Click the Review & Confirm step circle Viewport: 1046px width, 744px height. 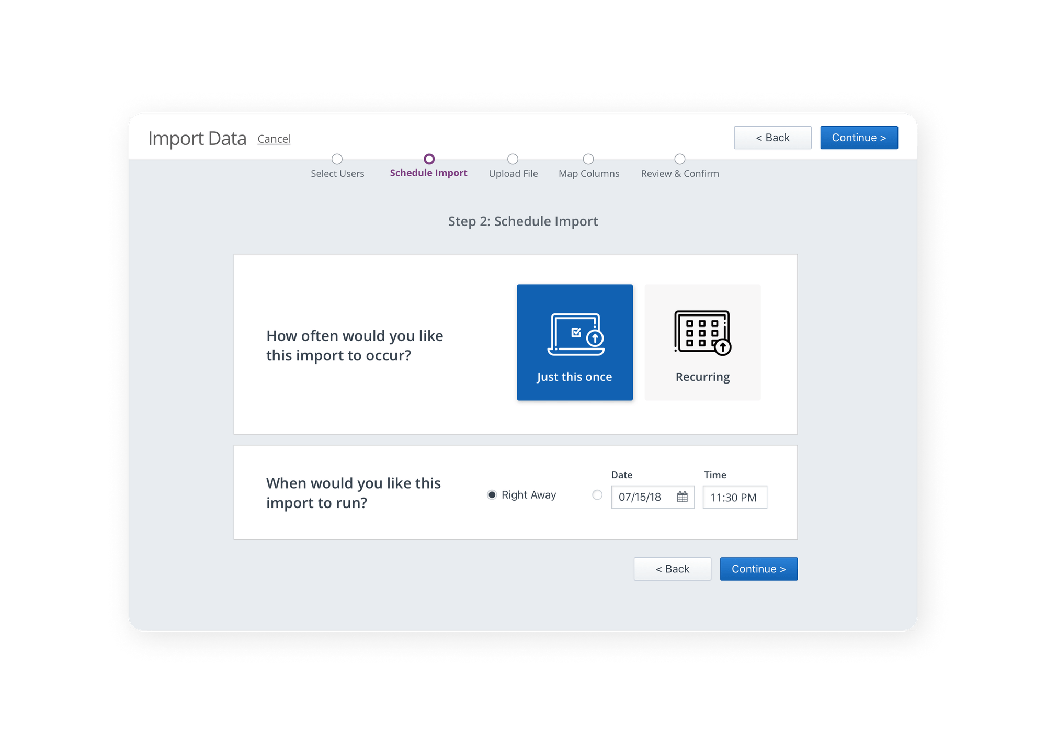(x=680, y=159)
